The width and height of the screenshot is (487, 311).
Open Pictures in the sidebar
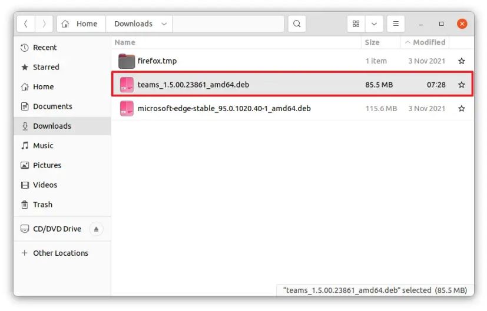coord(62,165)
